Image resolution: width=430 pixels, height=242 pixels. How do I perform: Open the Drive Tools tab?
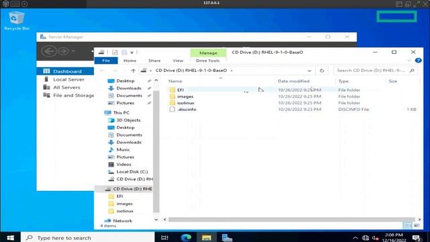(x=208, y=61)
